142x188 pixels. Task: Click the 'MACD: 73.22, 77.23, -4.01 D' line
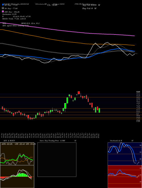14,19
